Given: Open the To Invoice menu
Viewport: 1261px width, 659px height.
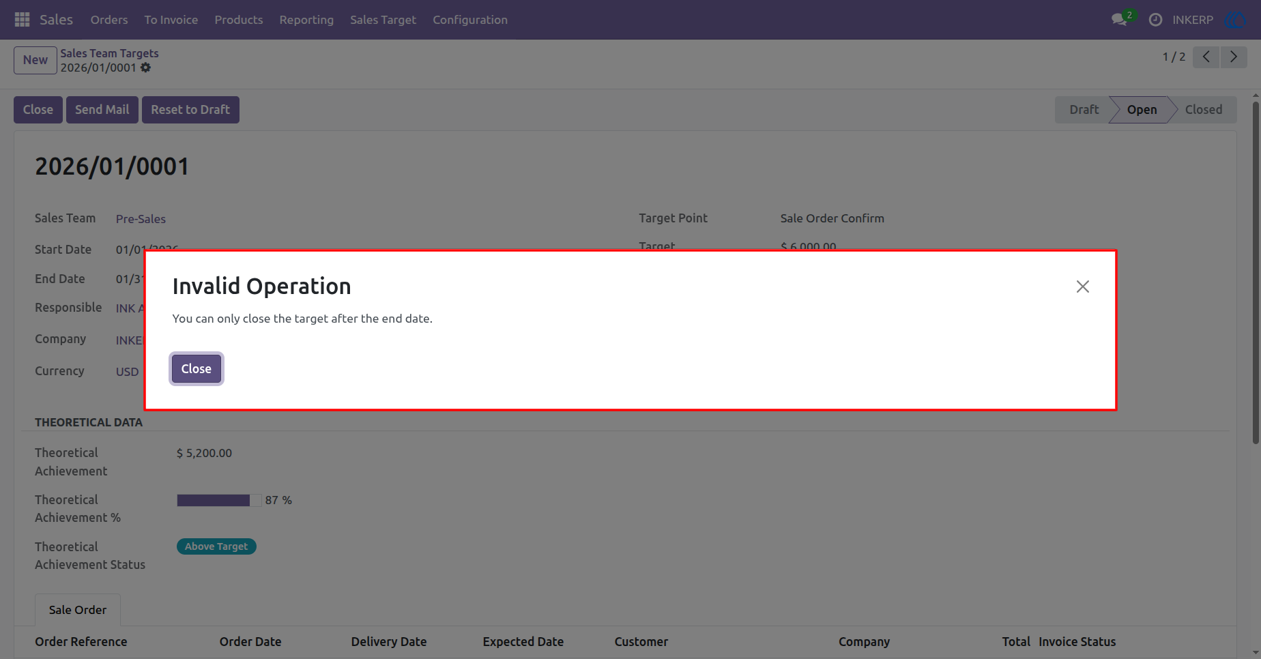Looking at the screenshot, I should (171, 20).
